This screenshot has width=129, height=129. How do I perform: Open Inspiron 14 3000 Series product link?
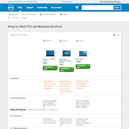(x=49, y=60)
